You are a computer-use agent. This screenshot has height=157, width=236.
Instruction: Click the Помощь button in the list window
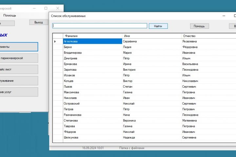199,26
